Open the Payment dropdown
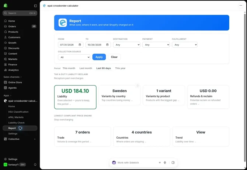Viewport: 247px width, 170px height. click(156, 45)
